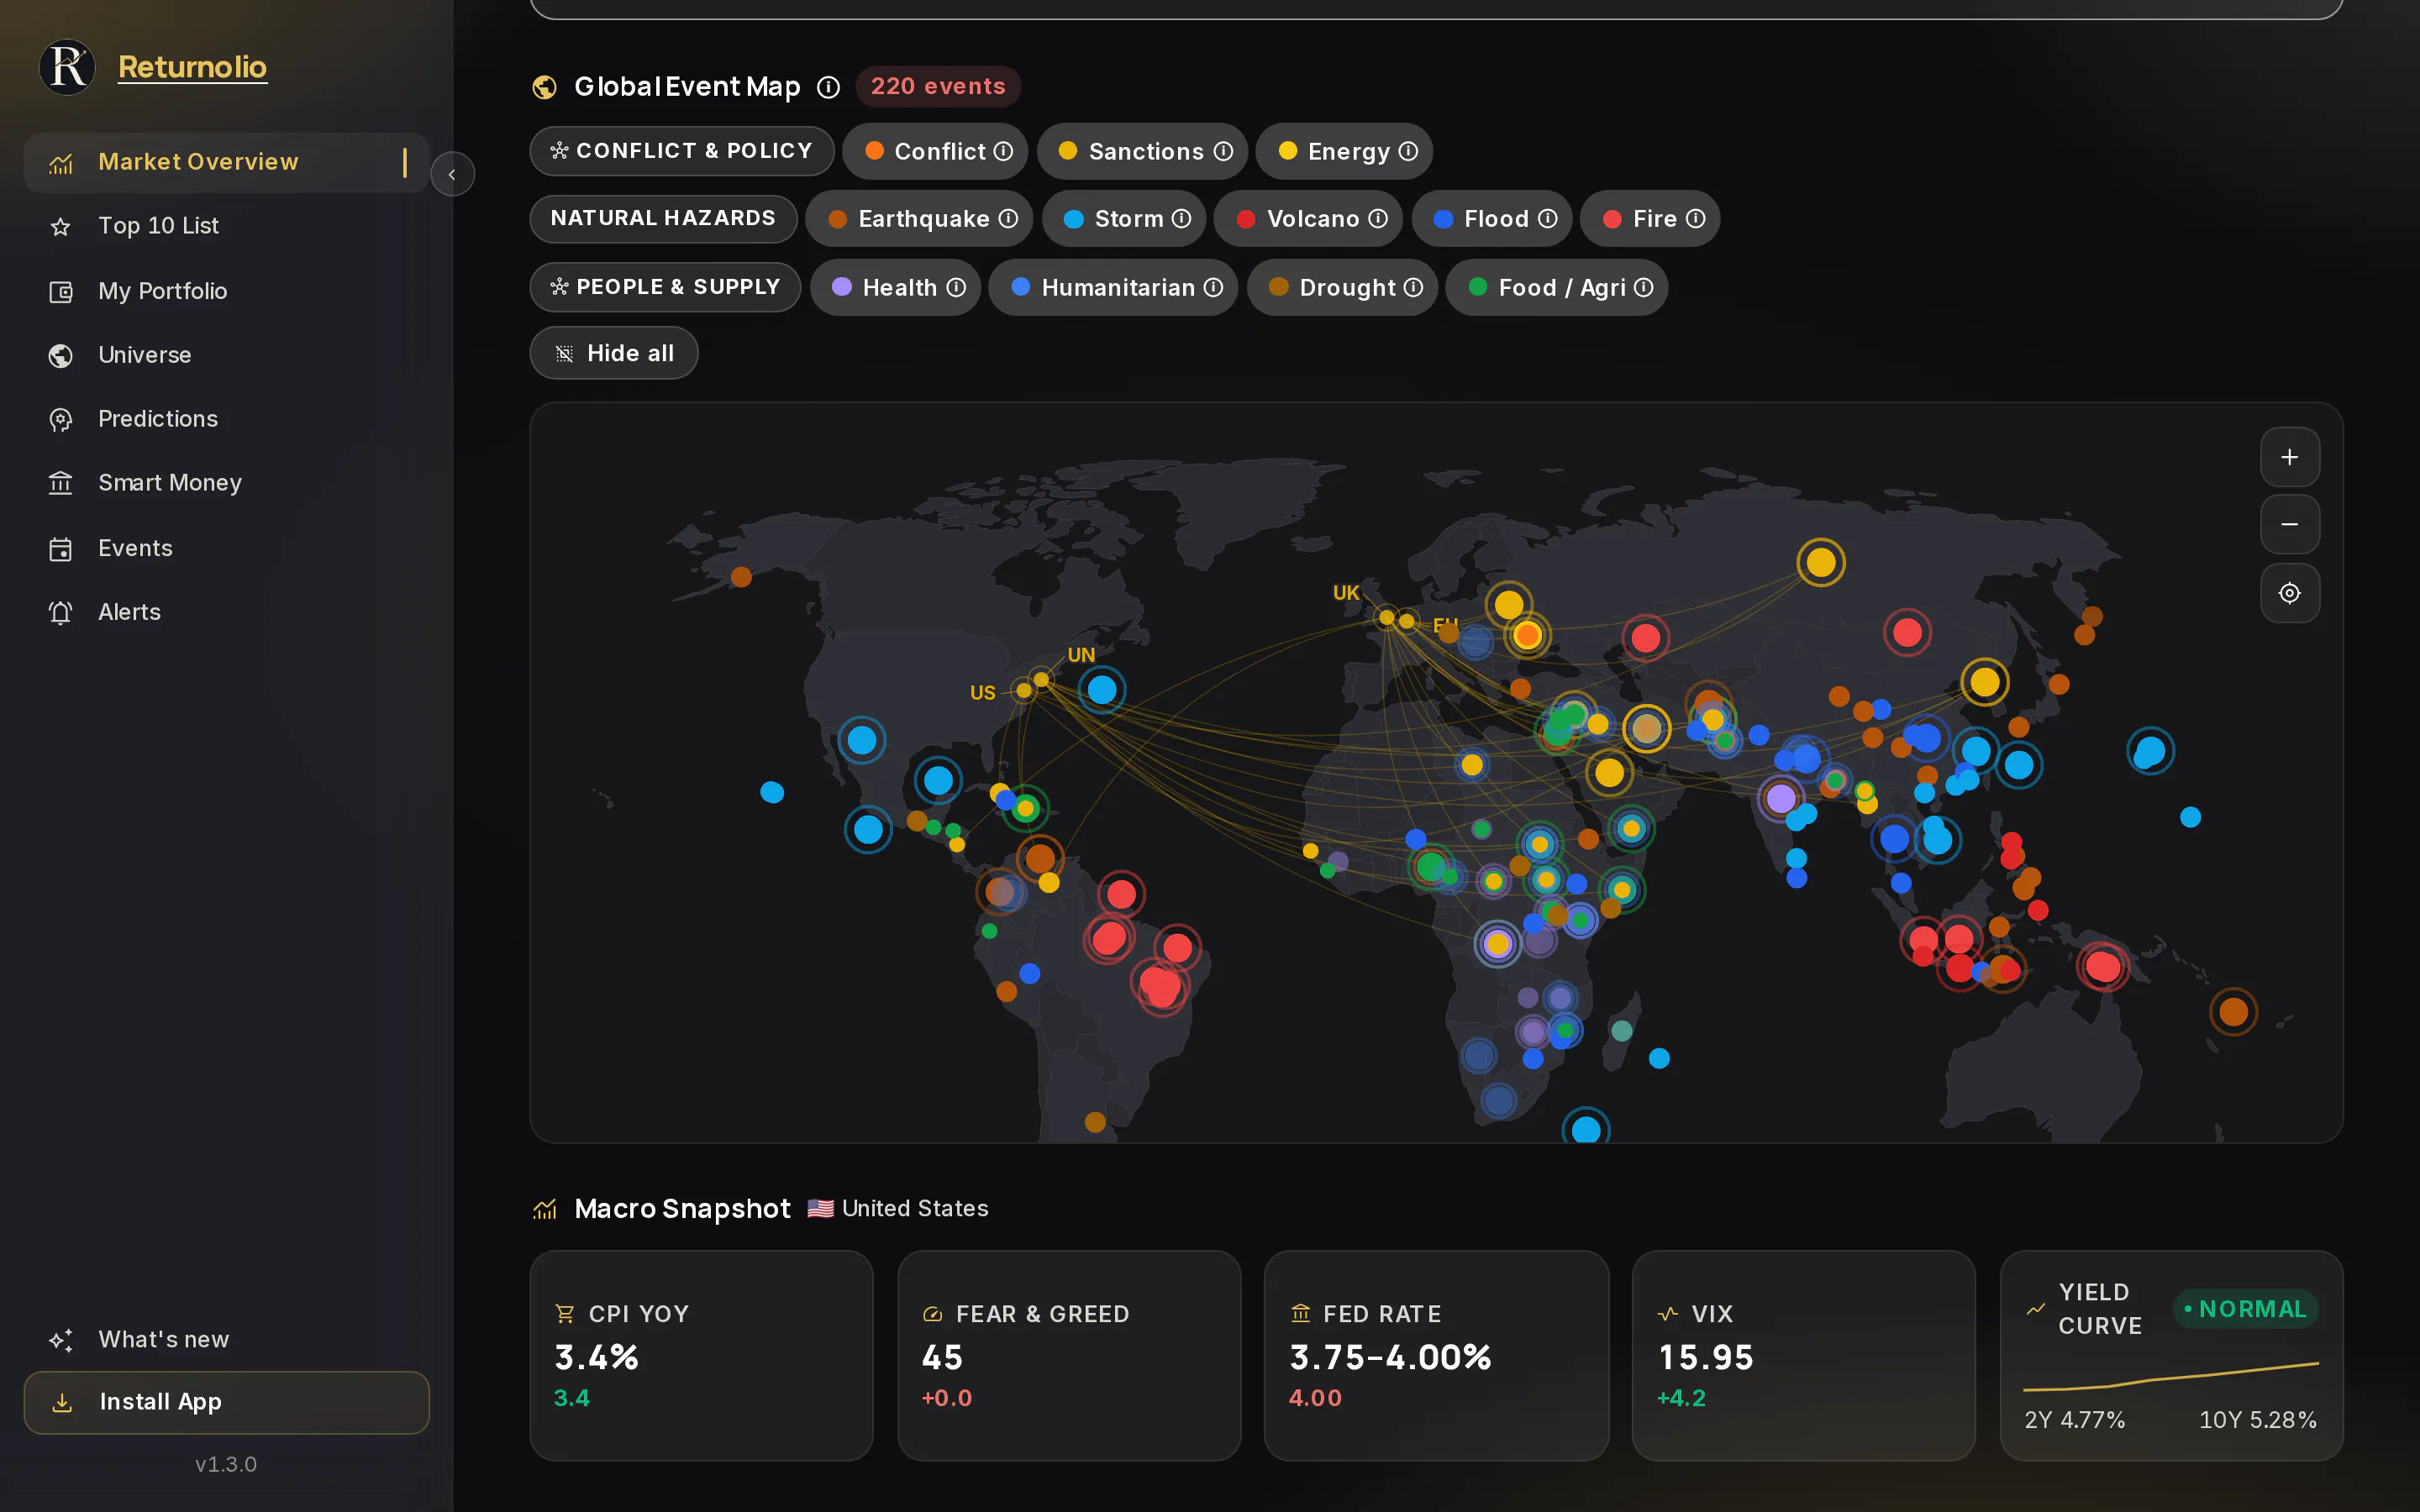Open the Alerts section
Screen dimensions: 2420x1512
coord(226,612)
